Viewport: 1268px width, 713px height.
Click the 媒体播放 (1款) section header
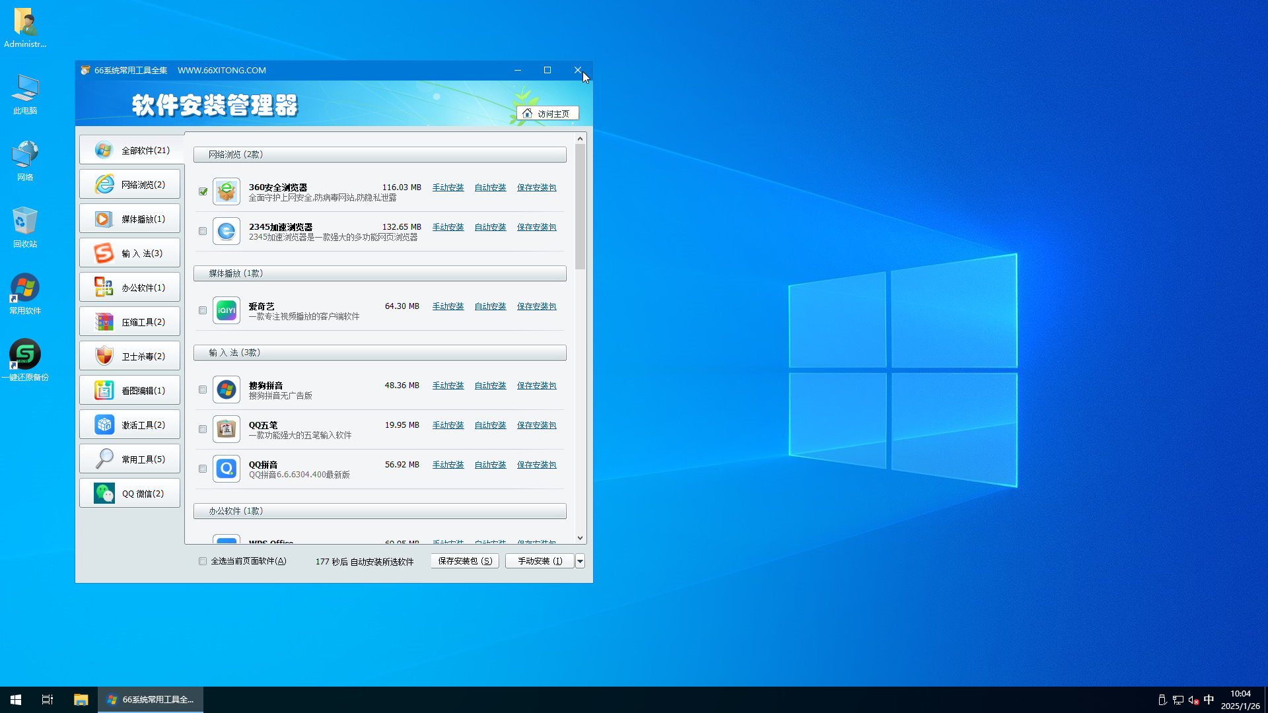[x=380, y=273]
